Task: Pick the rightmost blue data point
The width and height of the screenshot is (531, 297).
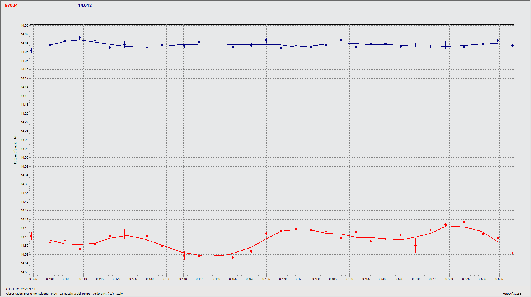Action: (513, 46)
